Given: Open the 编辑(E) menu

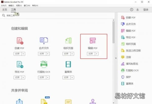Looking at the screenshot, I should coord(11,6).
